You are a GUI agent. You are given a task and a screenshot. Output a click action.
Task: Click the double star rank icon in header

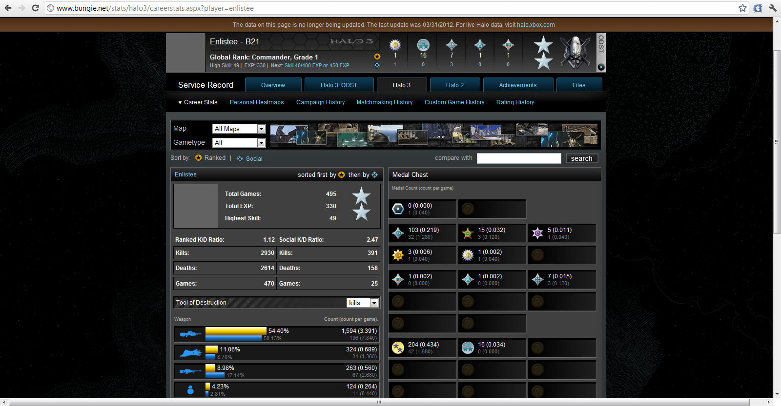pos(543,53)
